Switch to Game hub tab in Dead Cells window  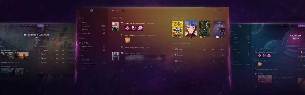coord(284,26)
